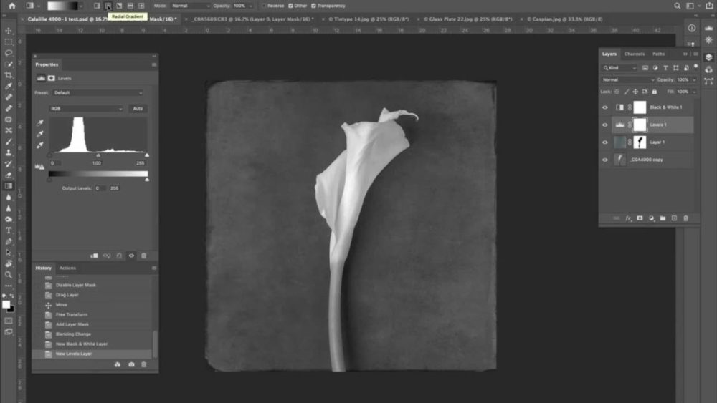Switch to the Actions tab
The width and height of the screenshot is (717, 403).
point(67,268)
